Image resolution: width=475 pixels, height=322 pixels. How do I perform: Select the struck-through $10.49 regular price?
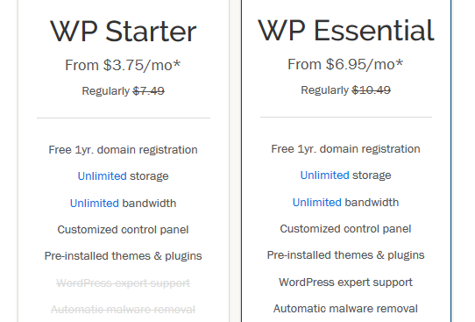pos(372,89)
